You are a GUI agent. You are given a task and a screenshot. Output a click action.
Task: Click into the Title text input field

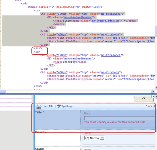coord(119,118)
